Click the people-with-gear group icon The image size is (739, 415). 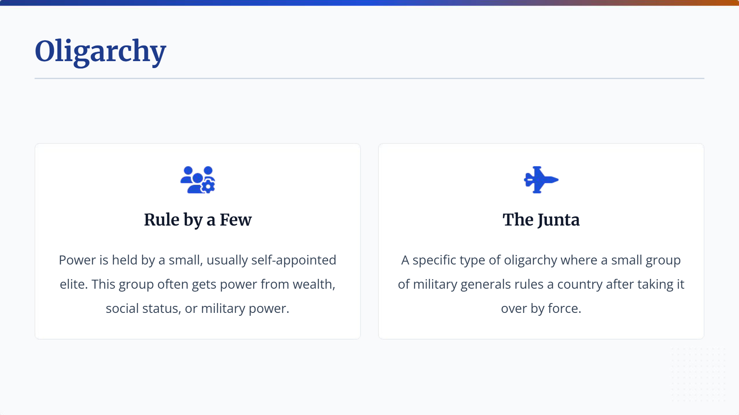pyautogui.click(x=197, y=180)
